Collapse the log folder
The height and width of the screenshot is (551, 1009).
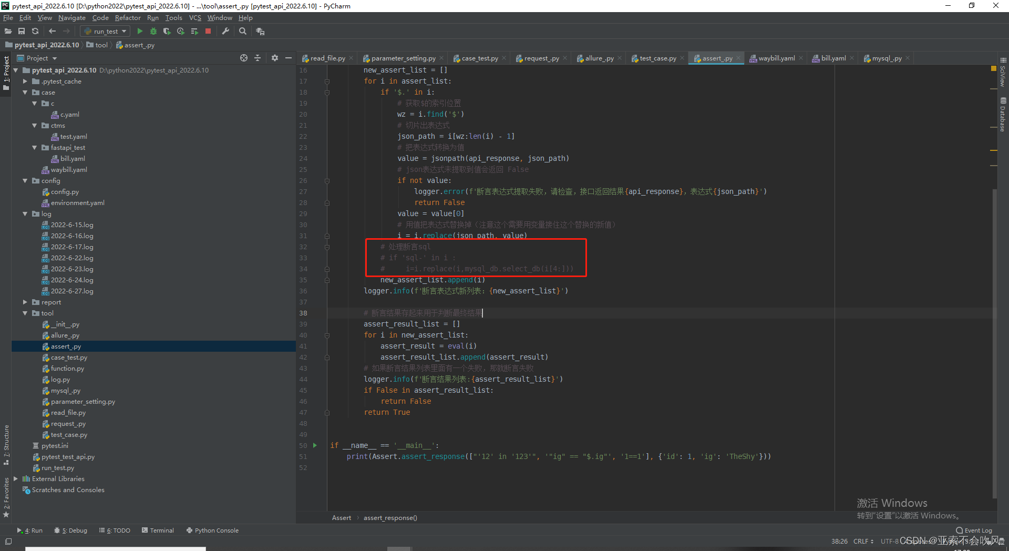coord(25,214)
